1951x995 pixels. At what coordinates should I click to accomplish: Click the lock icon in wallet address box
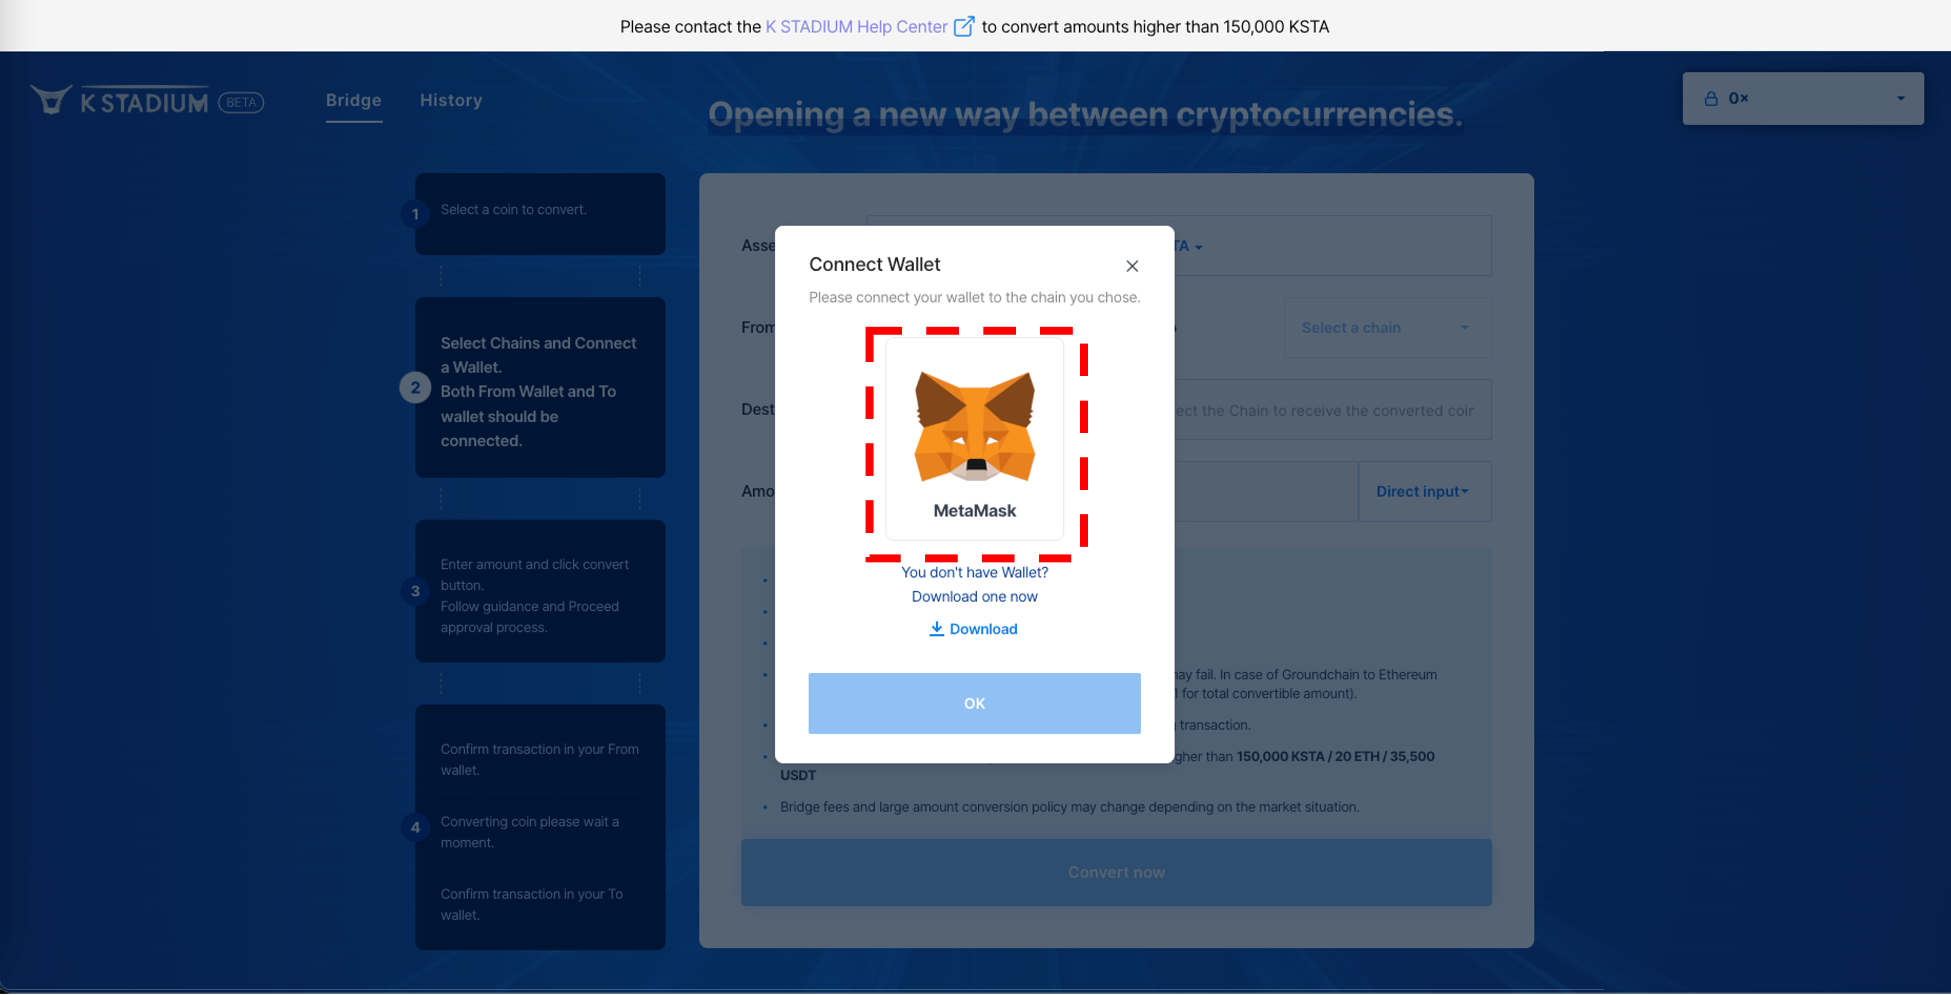tap(1711, 98)
